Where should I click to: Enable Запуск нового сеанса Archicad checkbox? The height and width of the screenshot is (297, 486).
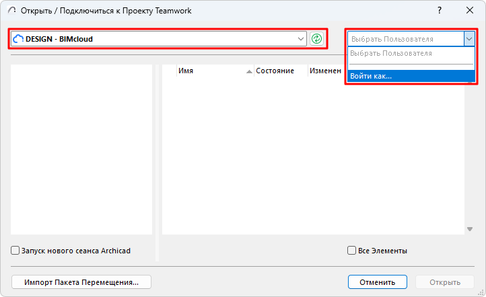pos(15,251)
